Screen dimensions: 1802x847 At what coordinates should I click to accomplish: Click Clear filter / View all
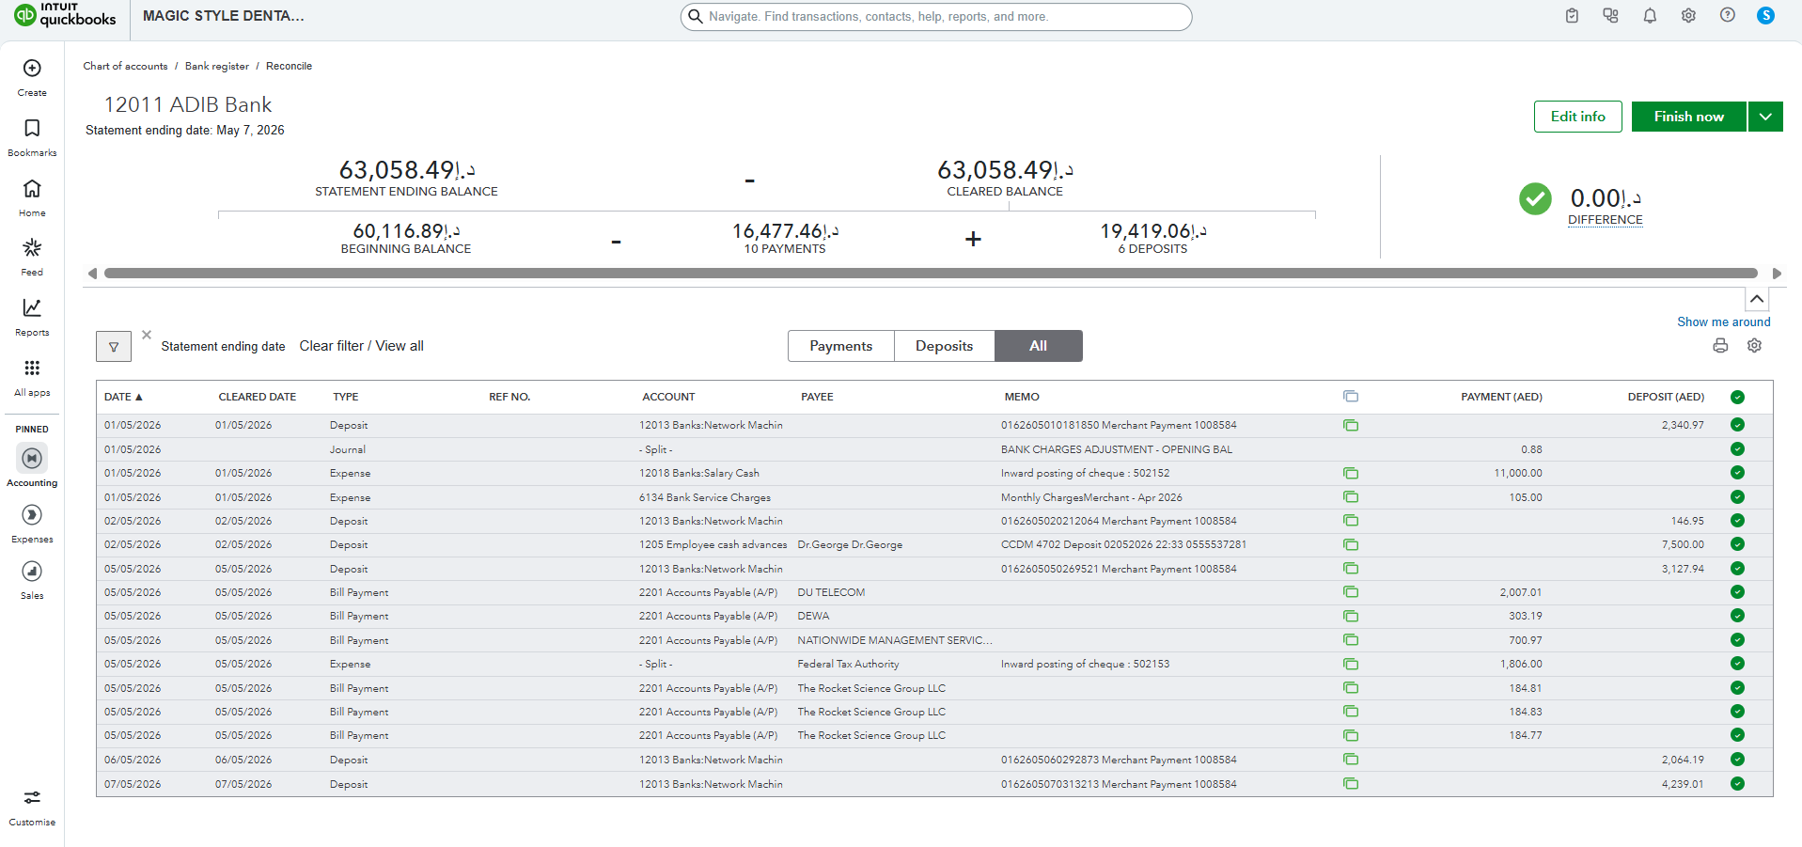[x=362, y=346]
